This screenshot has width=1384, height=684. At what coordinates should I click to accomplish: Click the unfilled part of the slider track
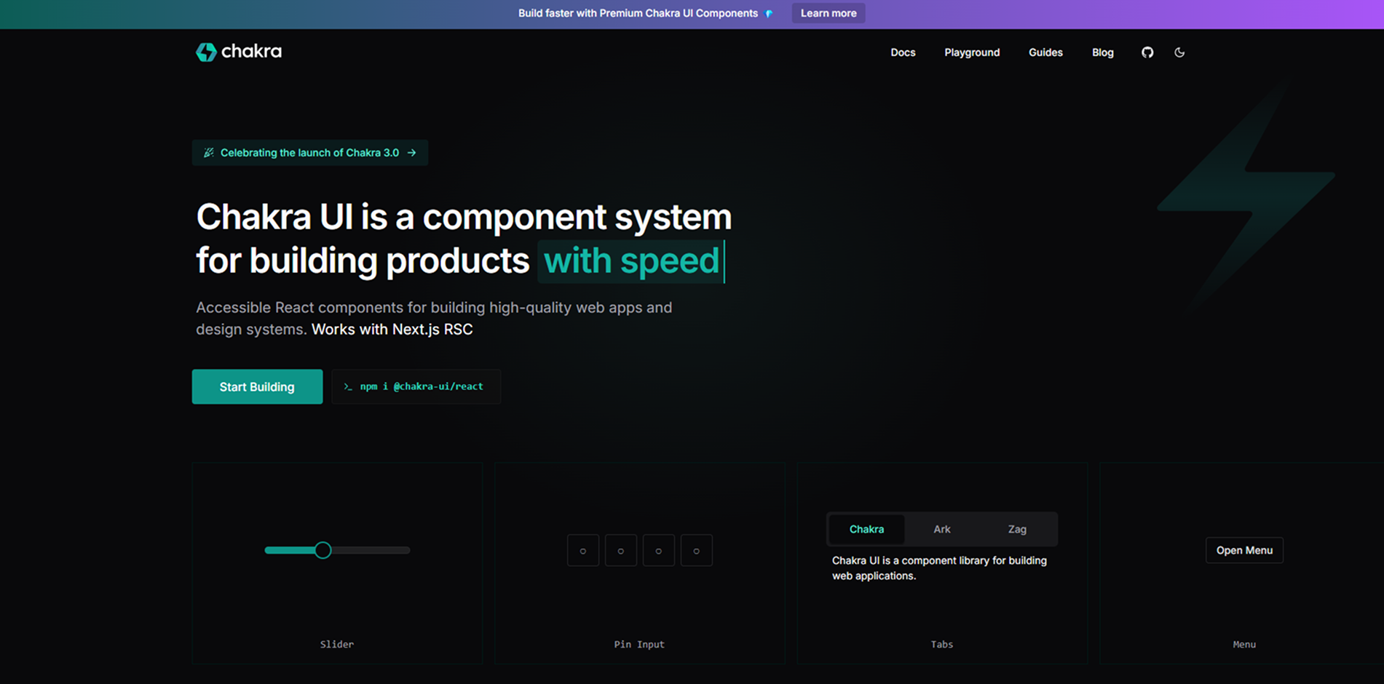tap(371, 550)
